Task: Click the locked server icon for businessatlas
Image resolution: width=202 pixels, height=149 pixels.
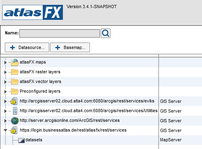Action: coord(14,130)
